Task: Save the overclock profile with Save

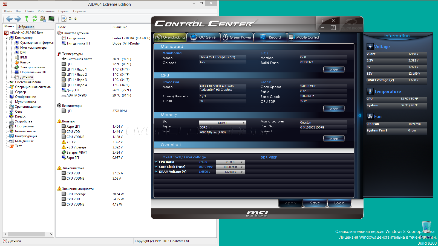Action: coord(315,203)
